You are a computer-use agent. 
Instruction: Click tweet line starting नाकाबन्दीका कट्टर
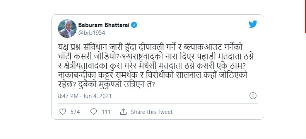[x=152, y=75]
